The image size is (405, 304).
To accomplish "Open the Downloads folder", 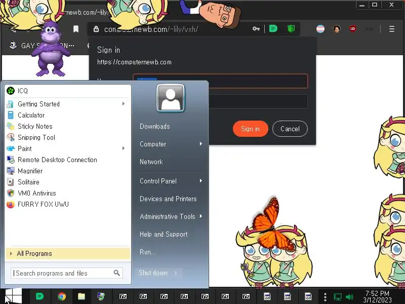I will [x=155, y=126].
